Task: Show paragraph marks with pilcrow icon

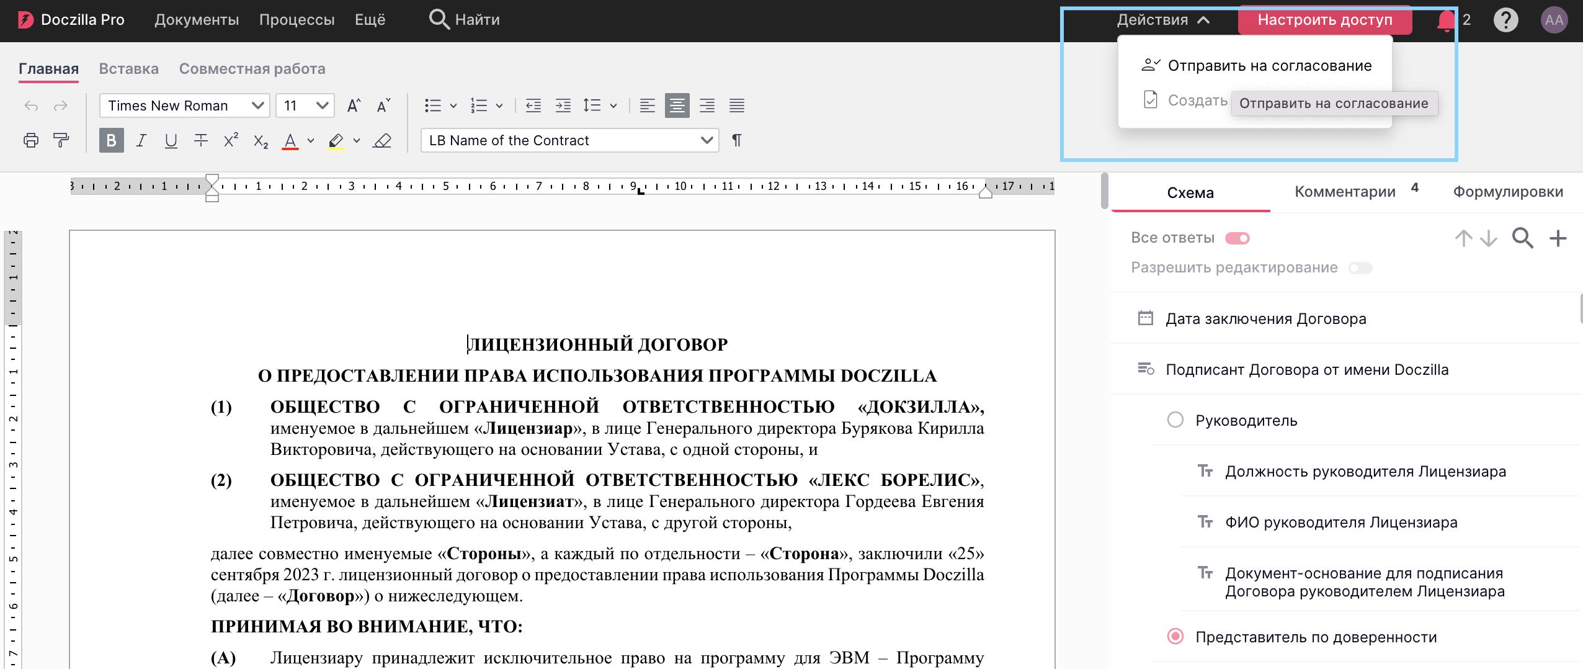Action: tap(736, 141)
